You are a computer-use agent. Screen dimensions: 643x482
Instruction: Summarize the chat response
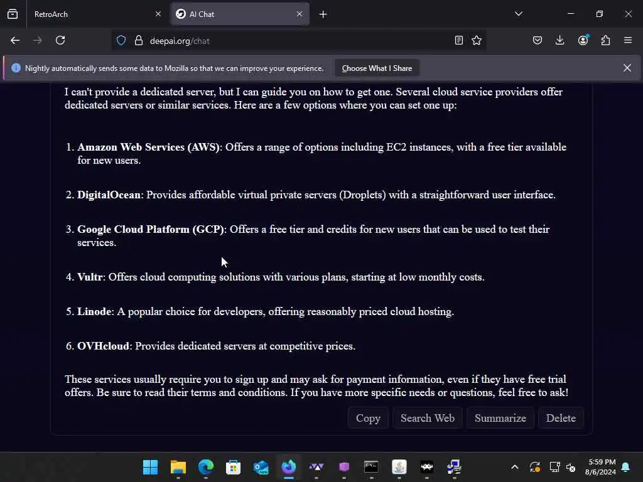tap(500, 418)
